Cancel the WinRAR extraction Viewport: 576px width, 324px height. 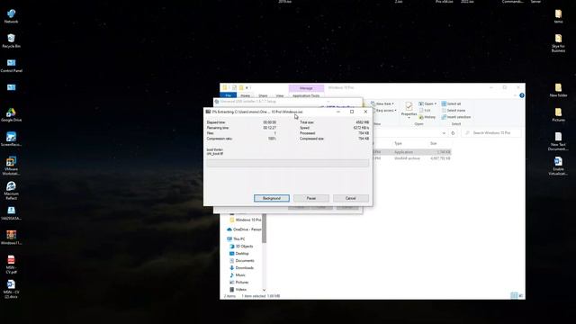point(351,198)
